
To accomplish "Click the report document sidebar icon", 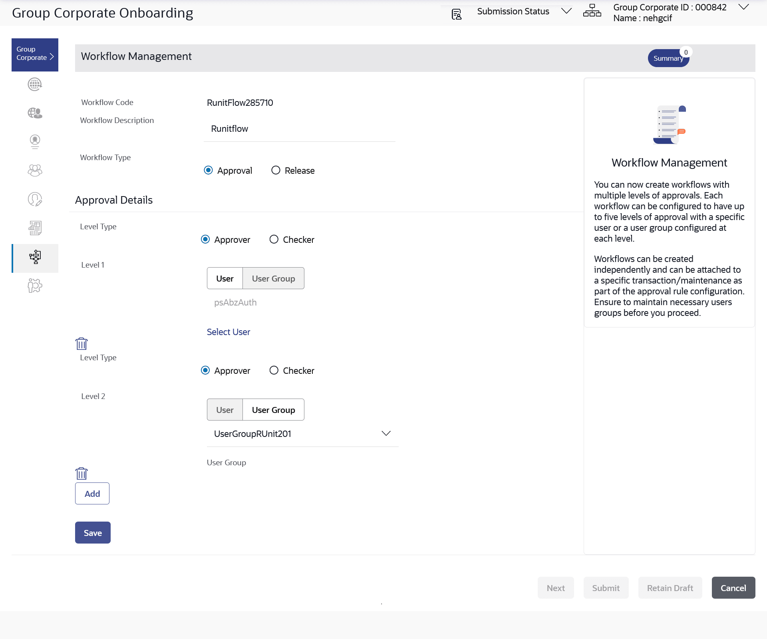I will 35,228.
